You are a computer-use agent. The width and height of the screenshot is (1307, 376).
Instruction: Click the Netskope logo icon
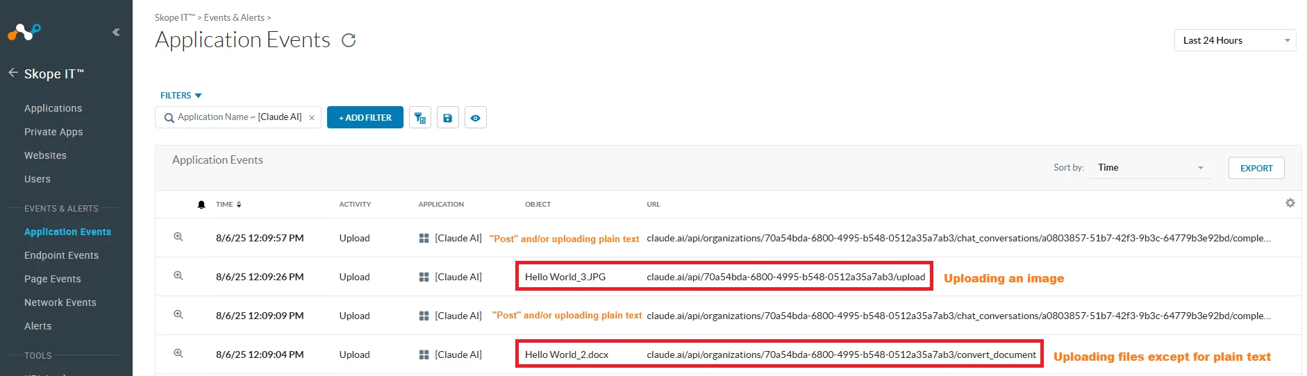pos(24,31)
